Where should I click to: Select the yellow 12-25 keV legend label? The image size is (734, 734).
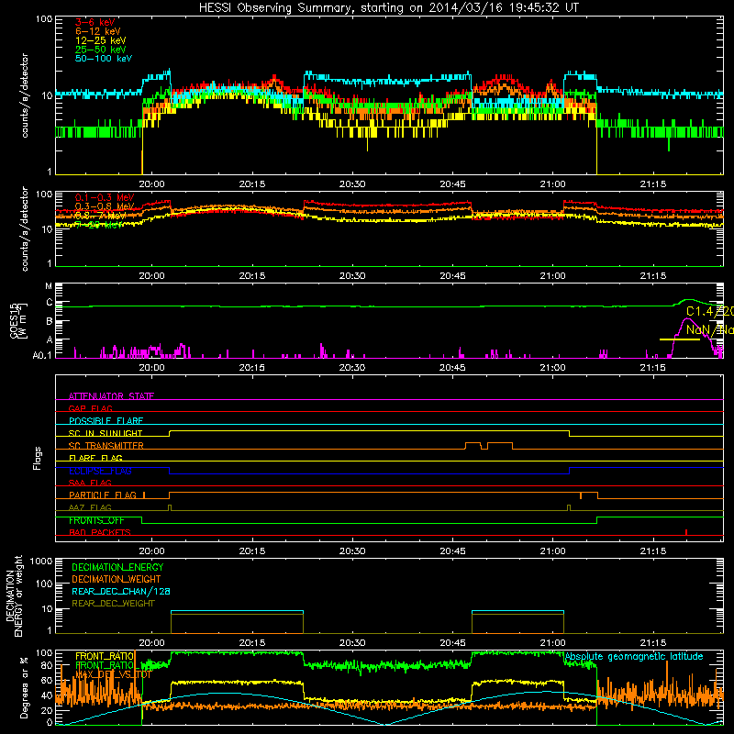point(101,40)
